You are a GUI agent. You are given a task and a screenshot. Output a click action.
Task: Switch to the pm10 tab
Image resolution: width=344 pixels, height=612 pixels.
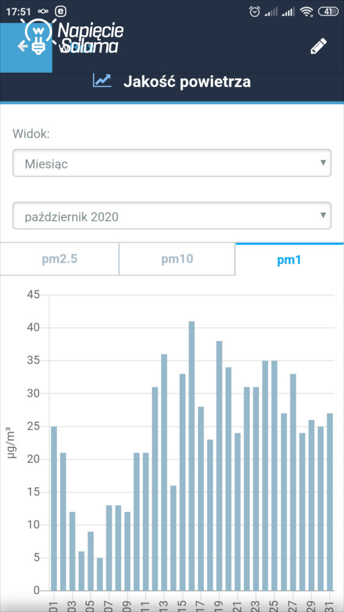click(177, 259)
